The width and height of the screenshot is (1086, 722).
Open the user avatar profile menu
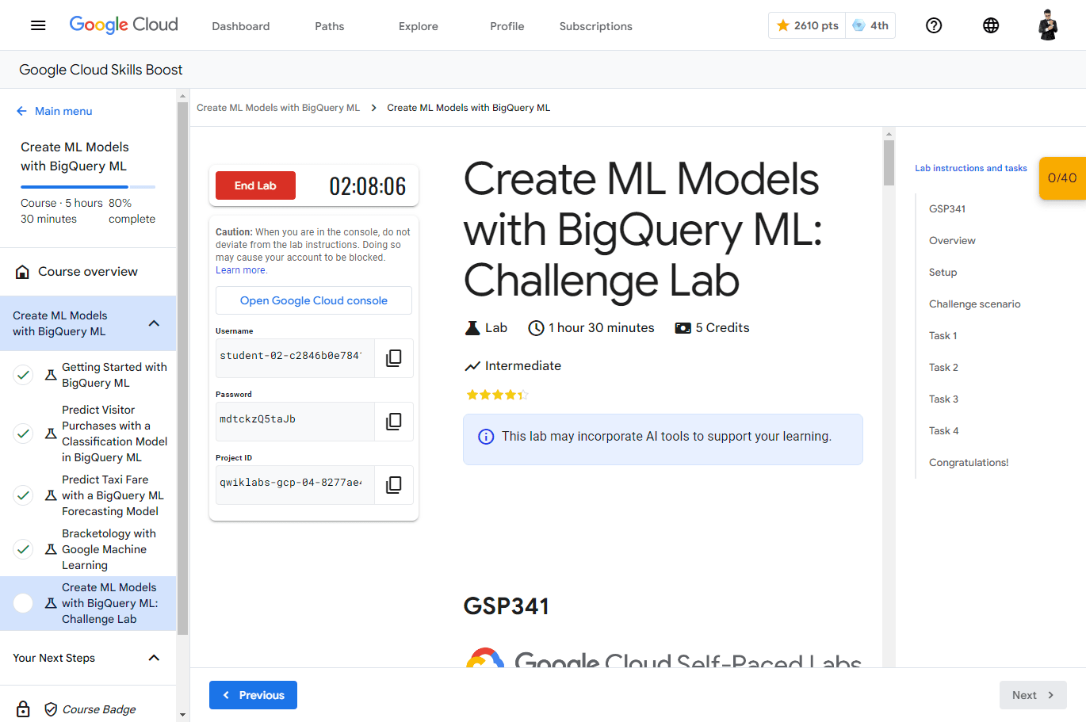1048,25
